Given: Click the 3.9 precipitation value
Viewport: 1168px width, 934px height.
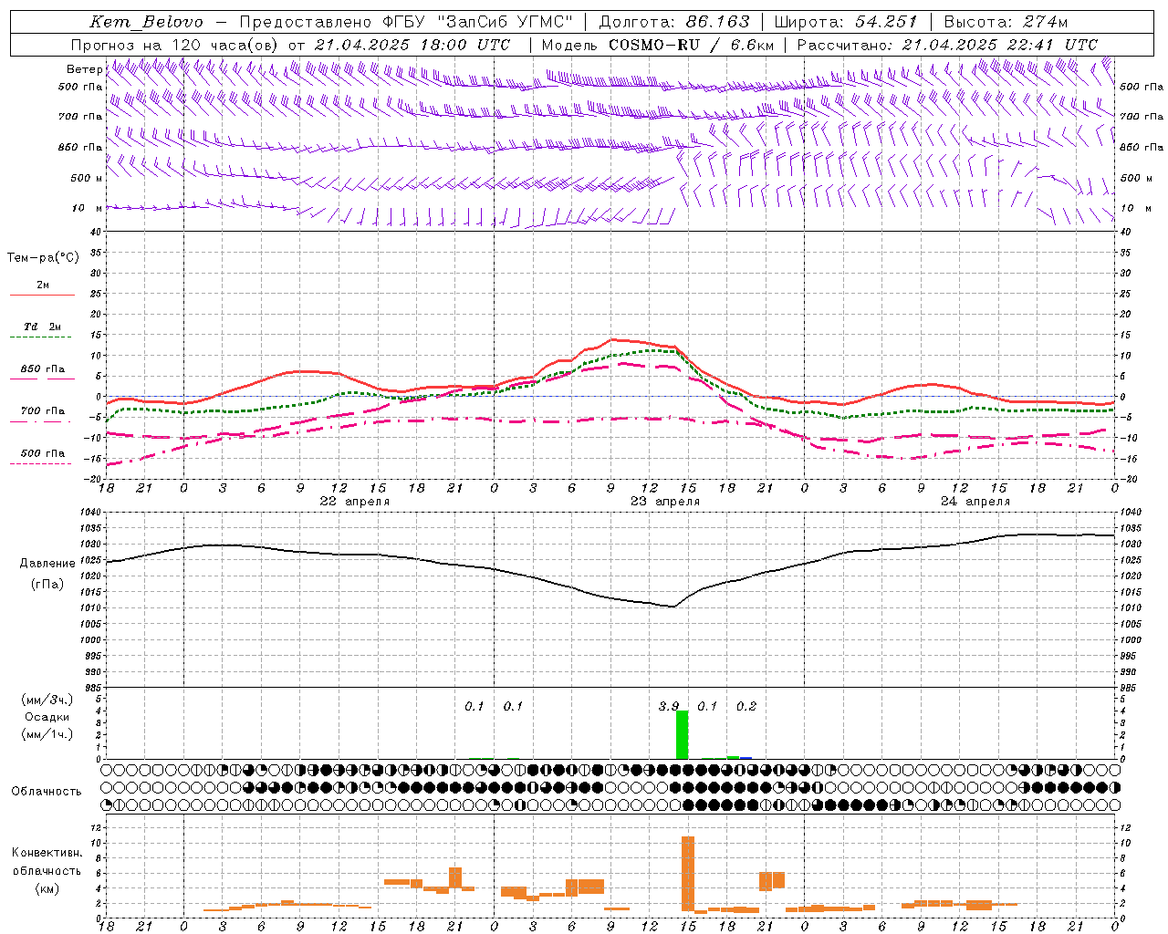Looking at the screenshot, I should pyautogui.click(x=669, y=707).
